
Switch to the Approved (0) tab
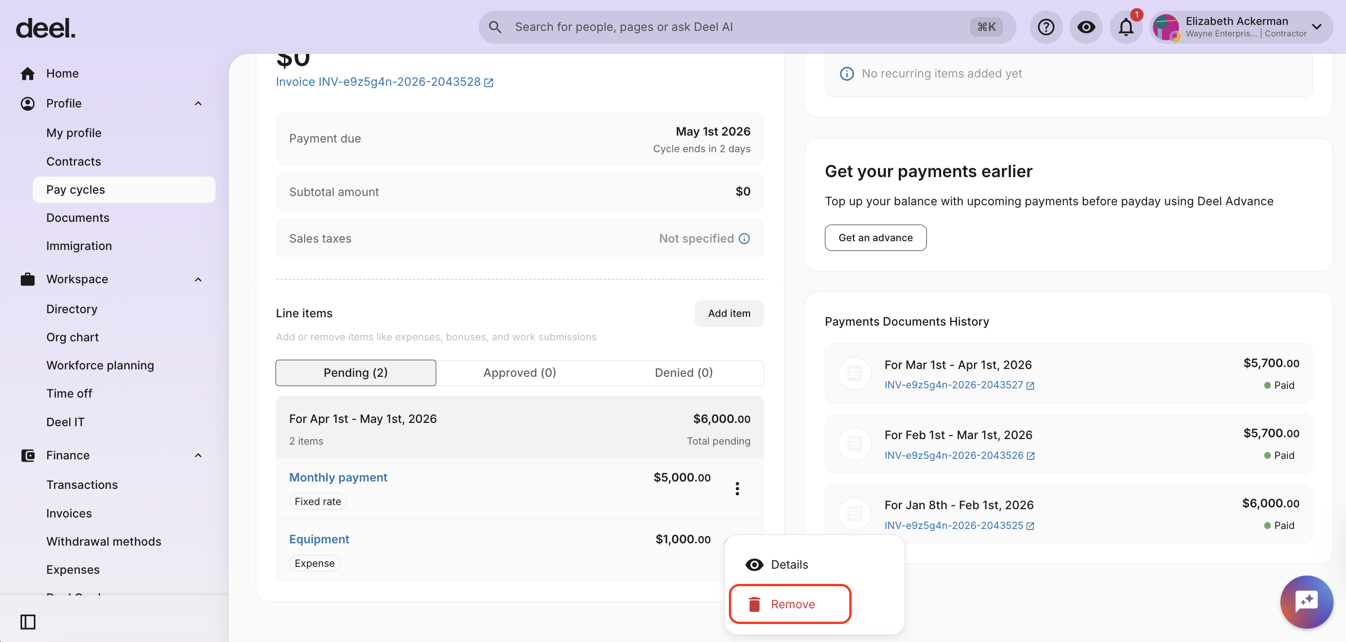coord(520,373)
